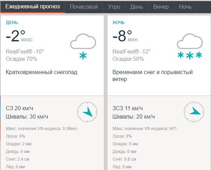Viewport: 211px width, 170px height.
Task: Click the СЗ 20 км/ч wind text
Action: coord(19,108)
